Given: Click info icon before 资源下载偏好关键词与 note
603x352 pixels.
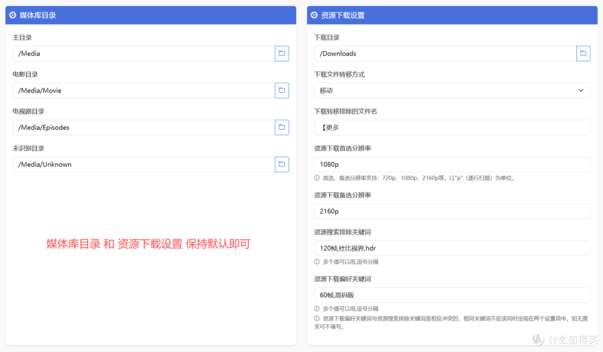Looking at the screenshot, I should point(317,319).
